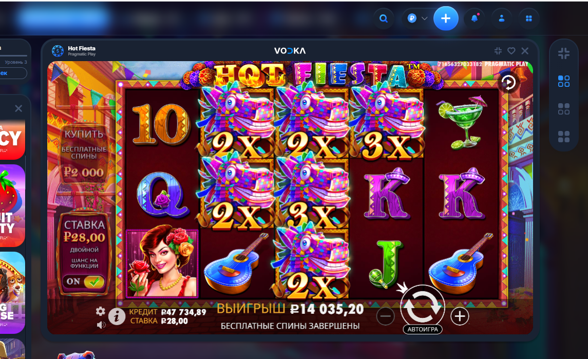
Task: Open the user profile icon
Action: click(x=501, y=18)
